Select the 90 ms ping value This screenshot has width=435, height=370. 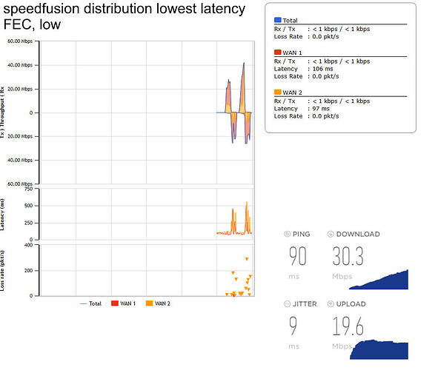click(298, 256)
